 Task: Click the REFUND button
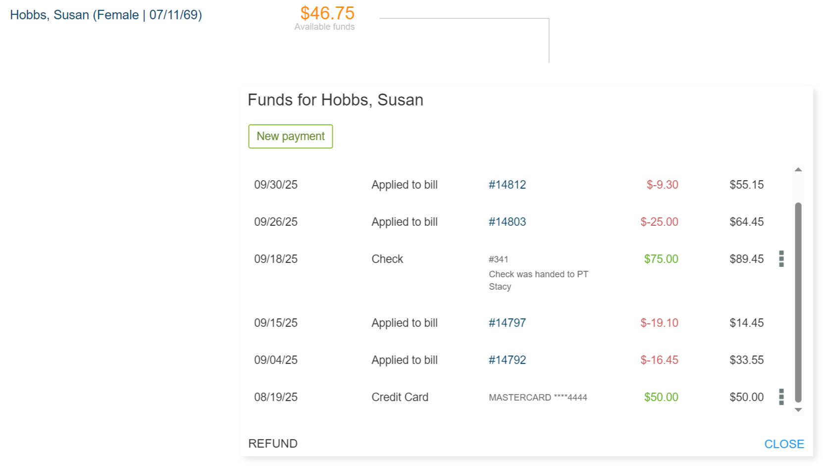click(x=273, y=444)
